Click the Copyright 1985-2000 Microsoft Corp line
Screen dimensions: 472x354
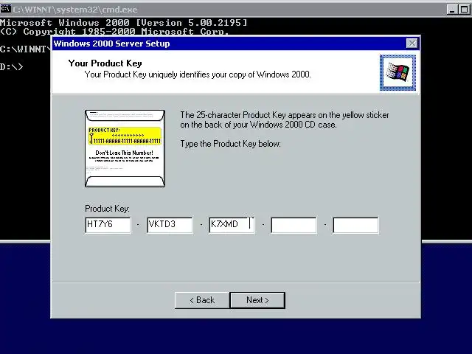tap(114, 31)
